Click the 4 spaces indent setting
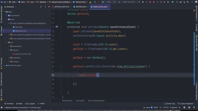This screenshot has height=111, width=198. [173, 108]
